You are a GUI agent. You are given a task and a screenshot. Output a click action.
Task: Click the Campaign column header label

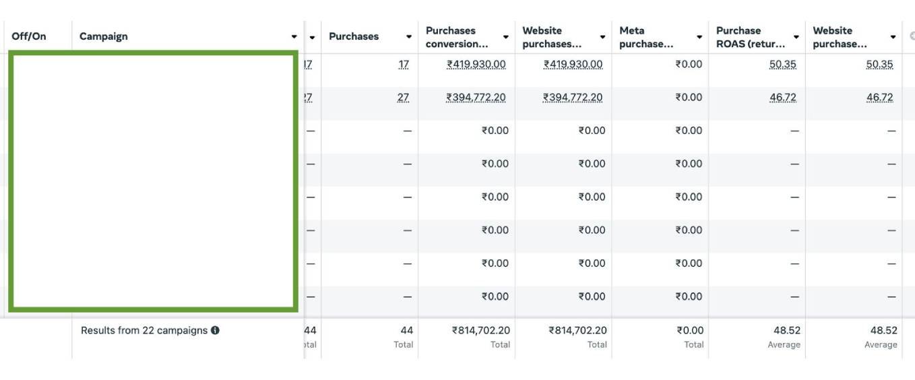(104, 36)
